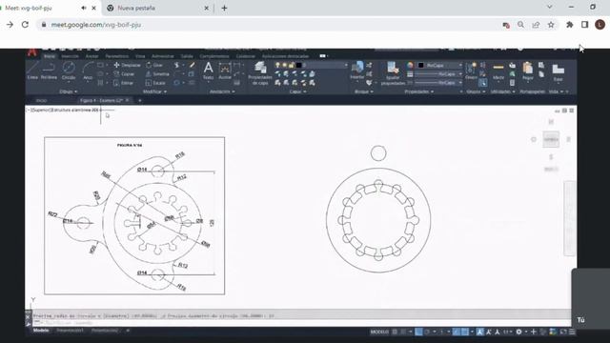Expand the Utilidades panel

tap(502, 91)
